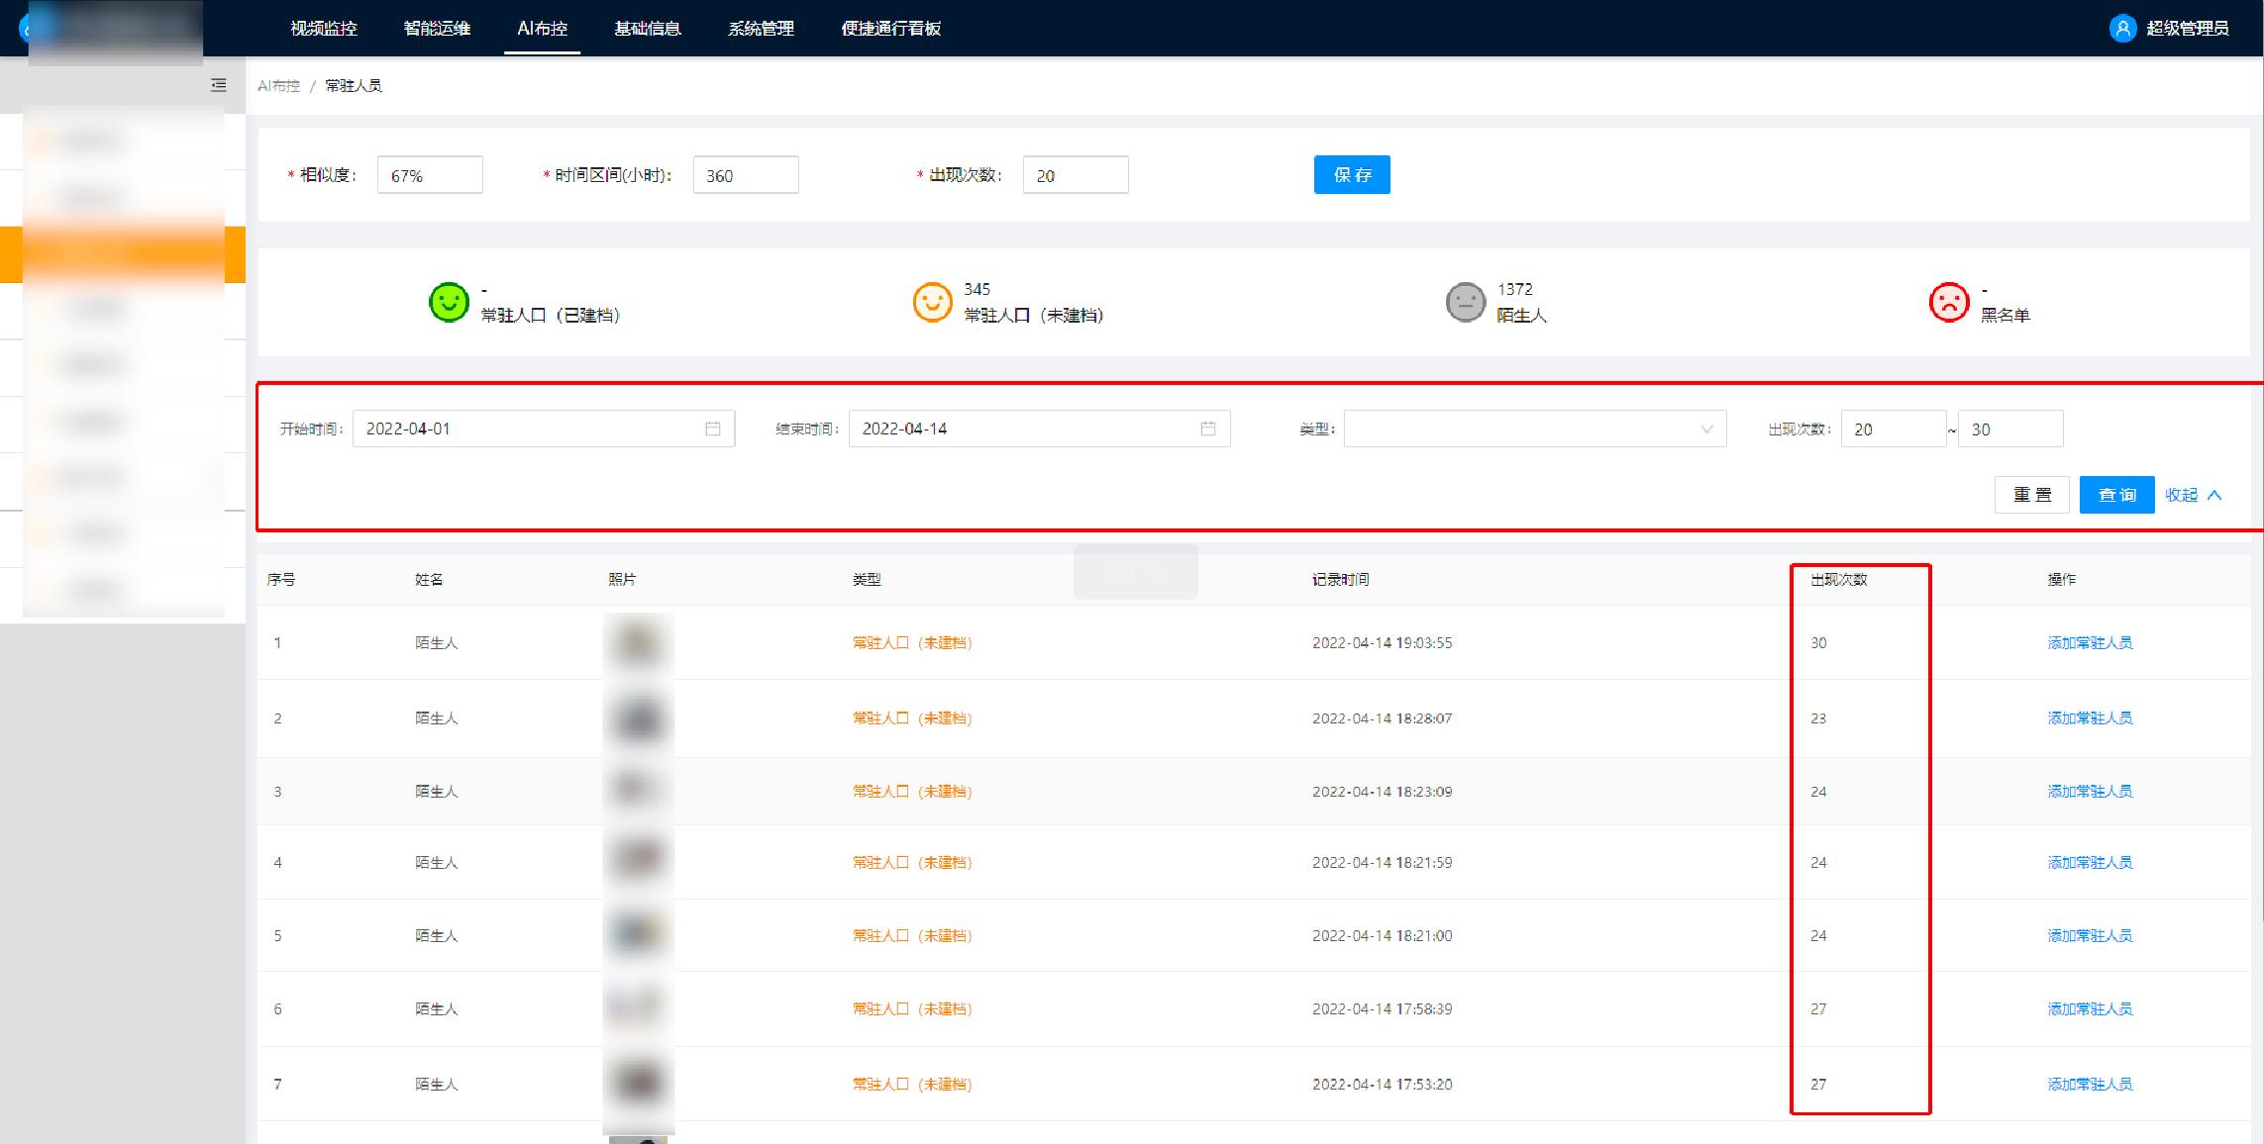The image size is (2264, 1144).
Task: Open the 类型 dropdown selector
Action: [x=1534, y=428]
